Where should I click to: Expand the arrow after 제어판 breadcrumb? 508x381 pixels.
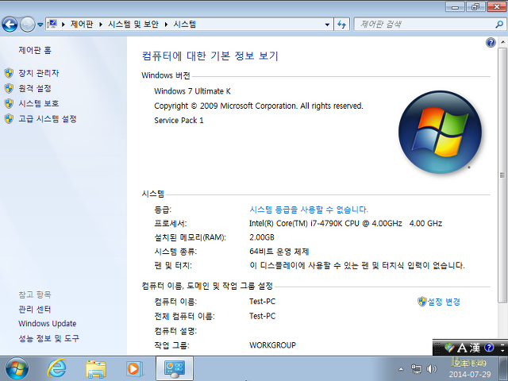click(x=101, y=25)
